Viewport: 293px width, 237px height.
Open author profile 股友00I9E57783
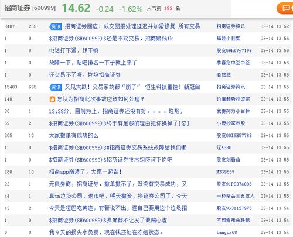pos(234,135)
